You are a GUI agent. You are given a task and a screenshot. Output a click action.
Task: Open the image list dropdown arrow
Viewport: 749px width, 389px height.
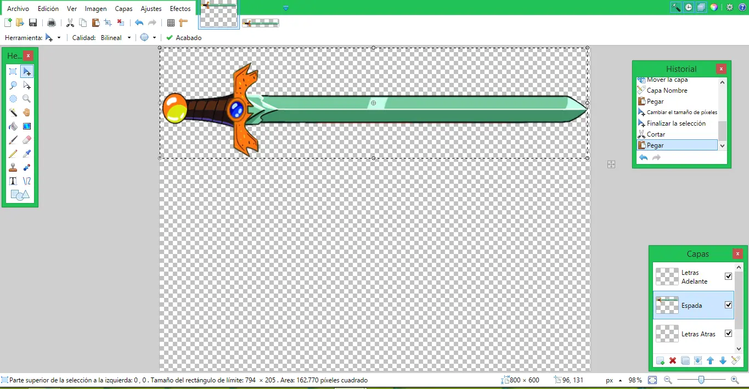pos(286,8)
